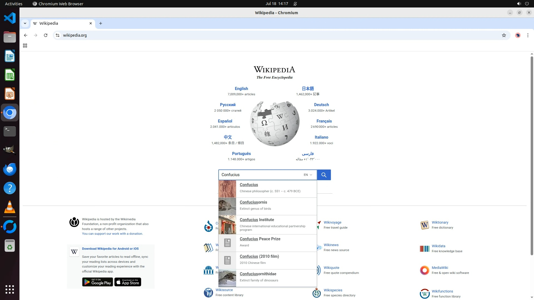
Task: Open the apps grid in bookmarks bar
Action: 25,46
